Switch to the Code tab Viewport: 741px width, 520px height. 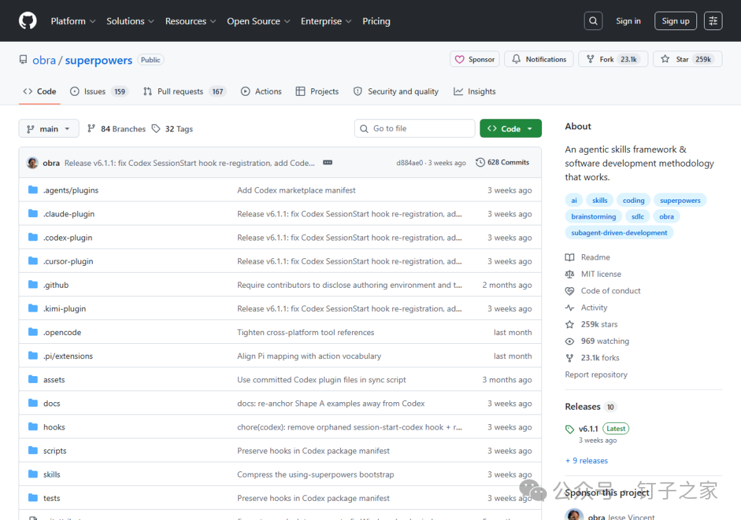tap(40, 92)
